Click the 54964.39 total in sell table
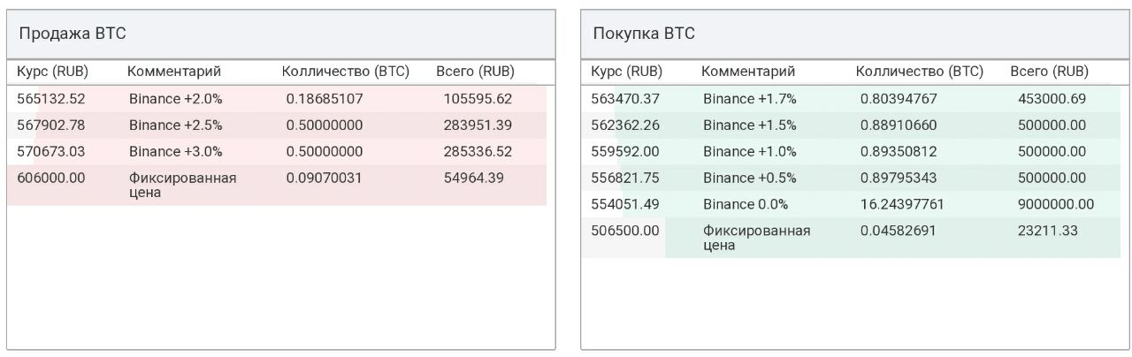This screenshot has width=1132, height=357. pyautogui.click(x=474, y=178)
